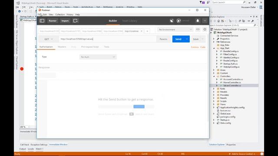
Task: Expand the Models folder
Action: [214, 92]
